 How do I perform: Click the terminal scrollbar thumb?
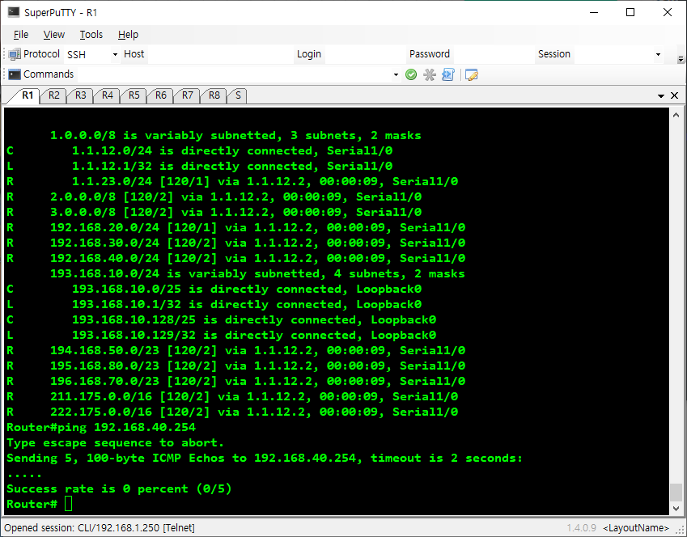coord(676,492)
